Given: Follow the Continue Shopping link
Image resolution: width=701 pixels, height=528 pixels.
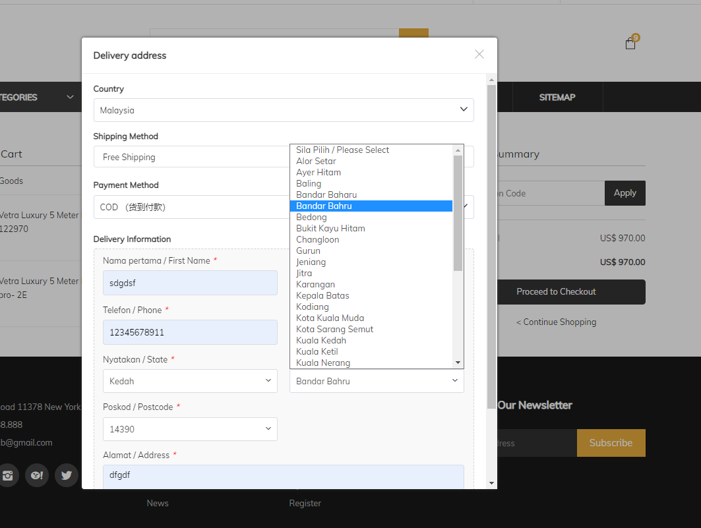Looking at the screenshot, I should (x=556, y=322).
